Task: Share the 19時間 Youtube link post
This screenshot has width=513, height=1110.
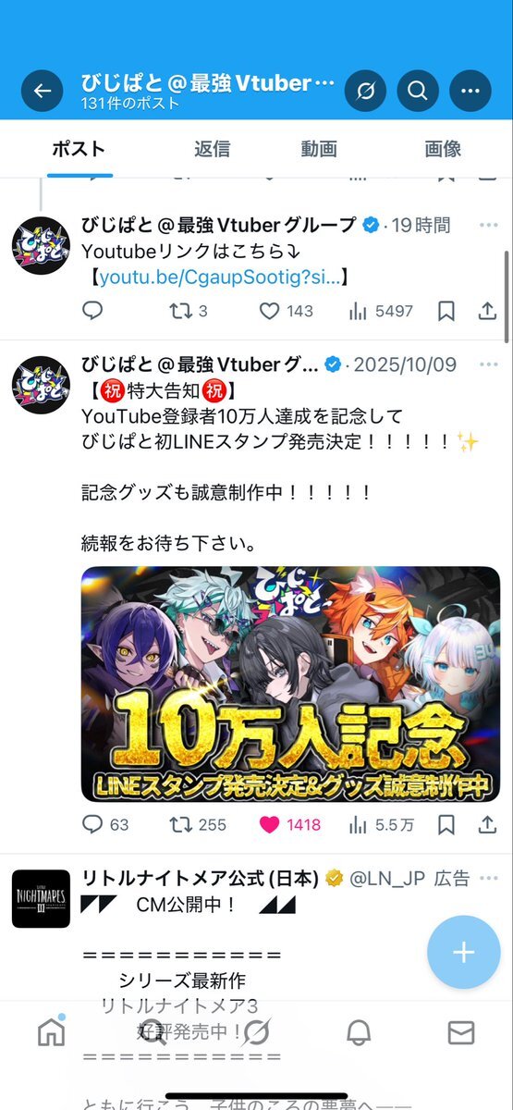Action: [x=488, y=312]
